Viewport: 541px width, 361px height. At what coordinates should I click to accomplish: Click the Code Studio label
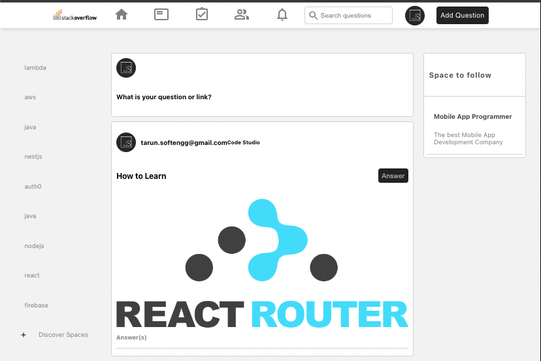tap(244, 142)
